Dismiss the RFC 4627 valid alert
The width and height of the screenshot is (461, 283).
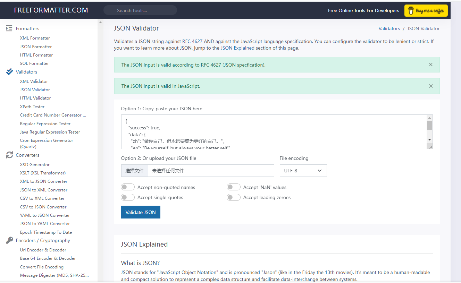click(x=431, y=65)
